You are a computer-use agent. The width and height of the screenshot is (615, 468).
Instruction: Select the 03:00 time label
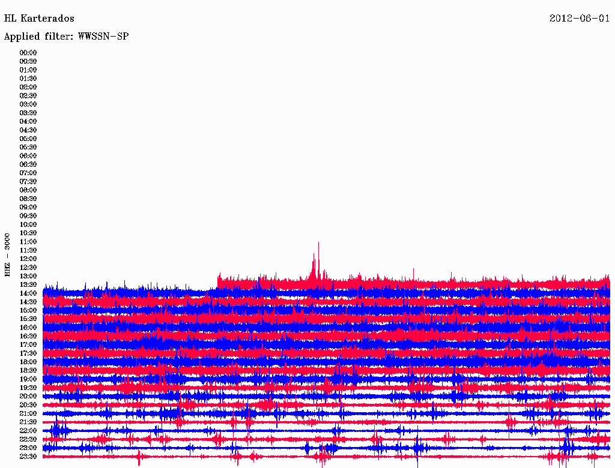pos(28,104)
